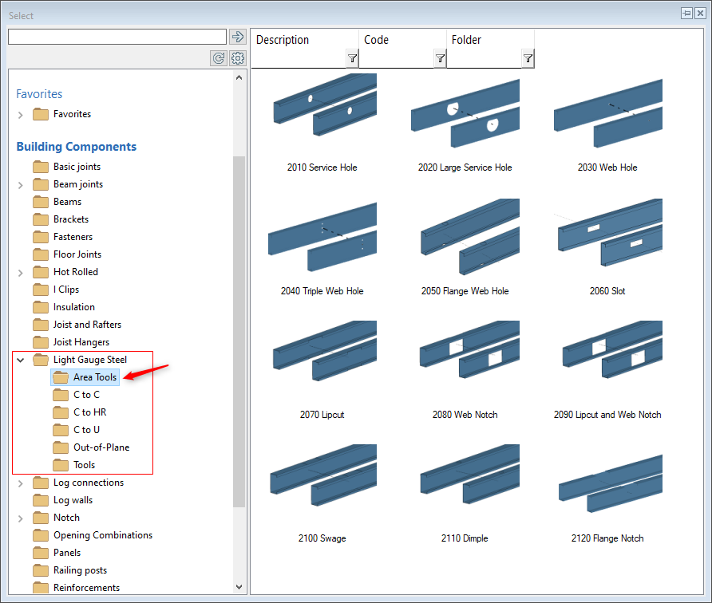This screenshot has width=712, height=603.
Task: Select the Joist Hangers folder
Action: tap(81, 342)
